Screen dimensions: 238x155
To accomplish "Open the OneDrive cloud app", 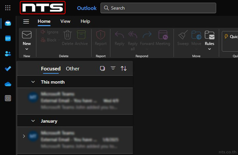I will (x=8, y=84).
